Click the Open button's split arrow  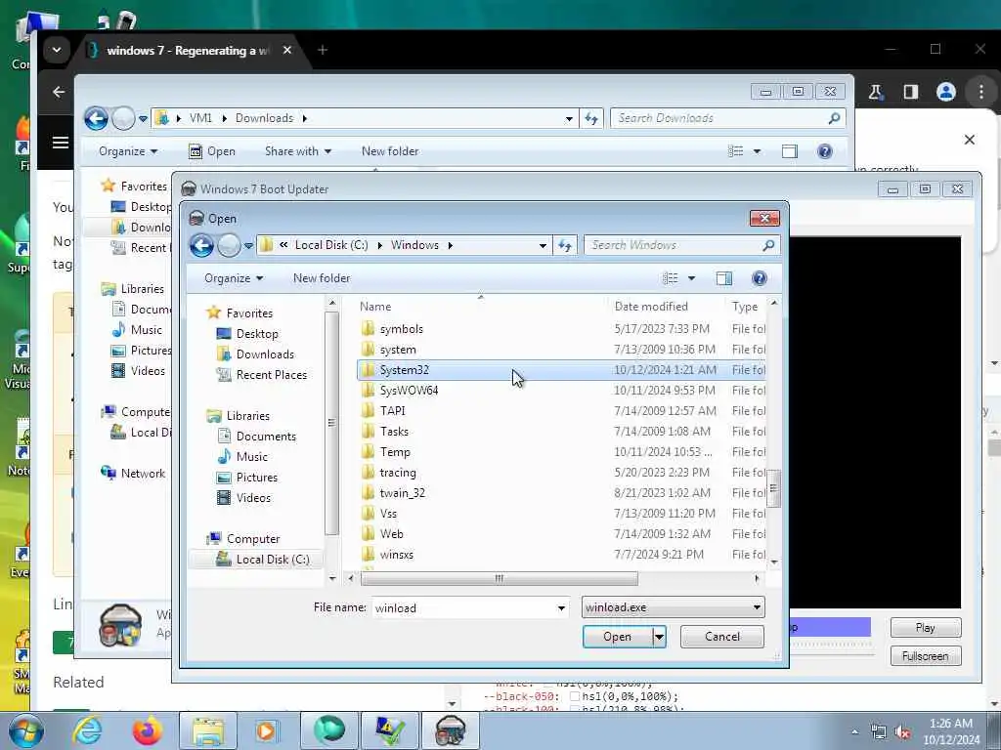659,637
